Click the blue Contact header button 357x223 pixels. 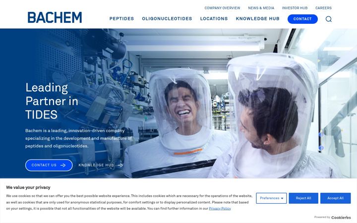point(302,19)
